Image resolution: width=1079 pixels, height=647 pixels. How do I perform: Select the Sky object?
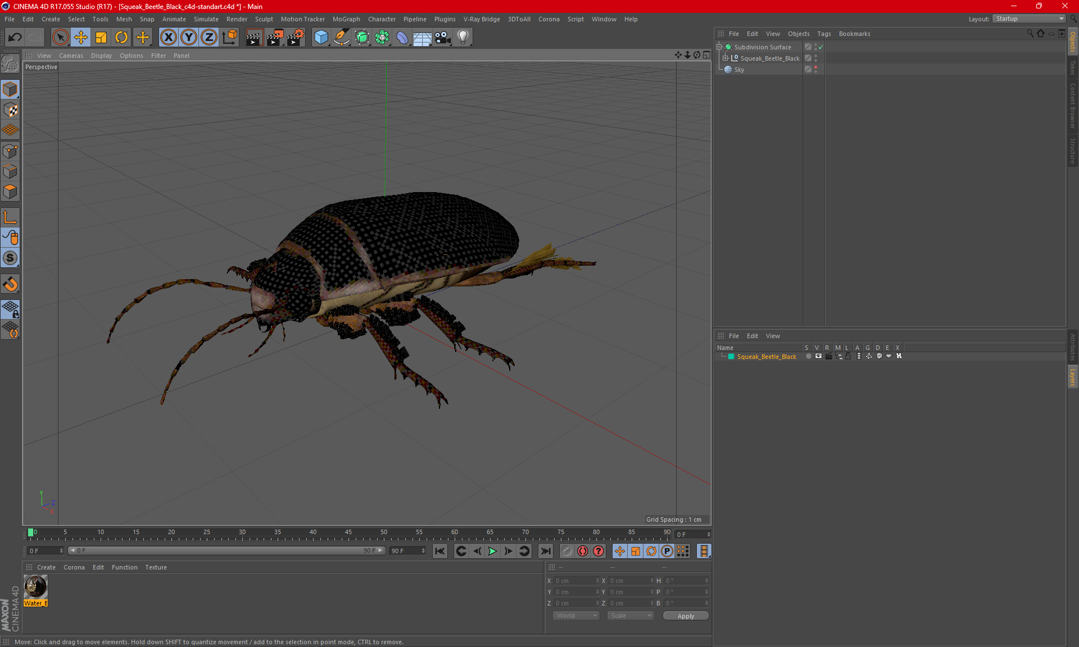click(739, 70)
